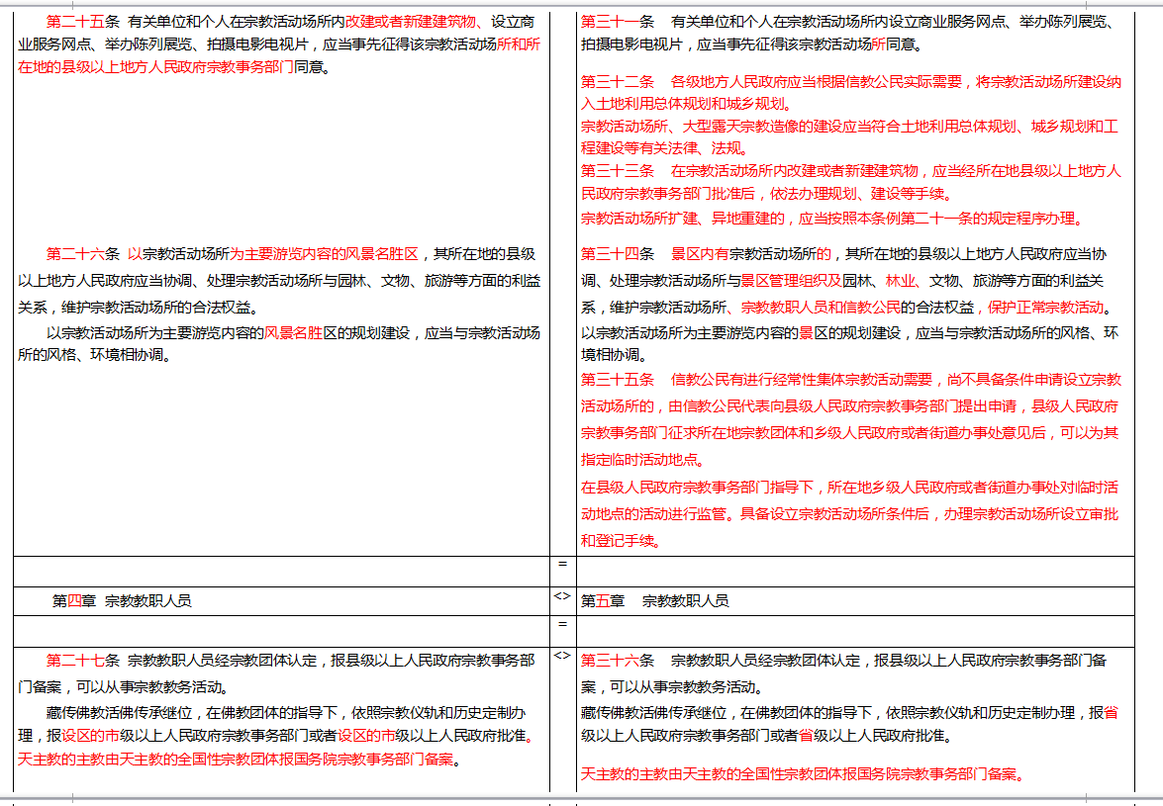Screen dimensions: 1163x806
Task: Click the left heading 第四章 宗教教职人员
Action: click(x=121, y=600)
